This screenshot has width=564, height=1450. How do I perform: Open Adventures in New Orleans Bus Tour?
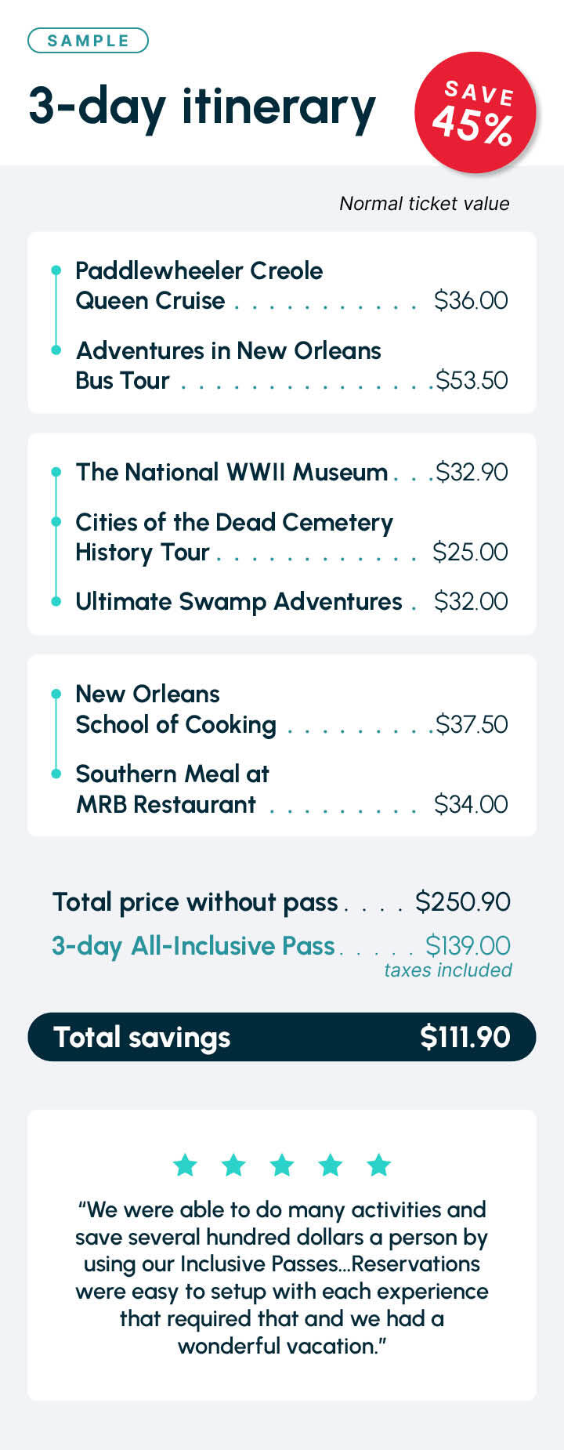[291, 365]
